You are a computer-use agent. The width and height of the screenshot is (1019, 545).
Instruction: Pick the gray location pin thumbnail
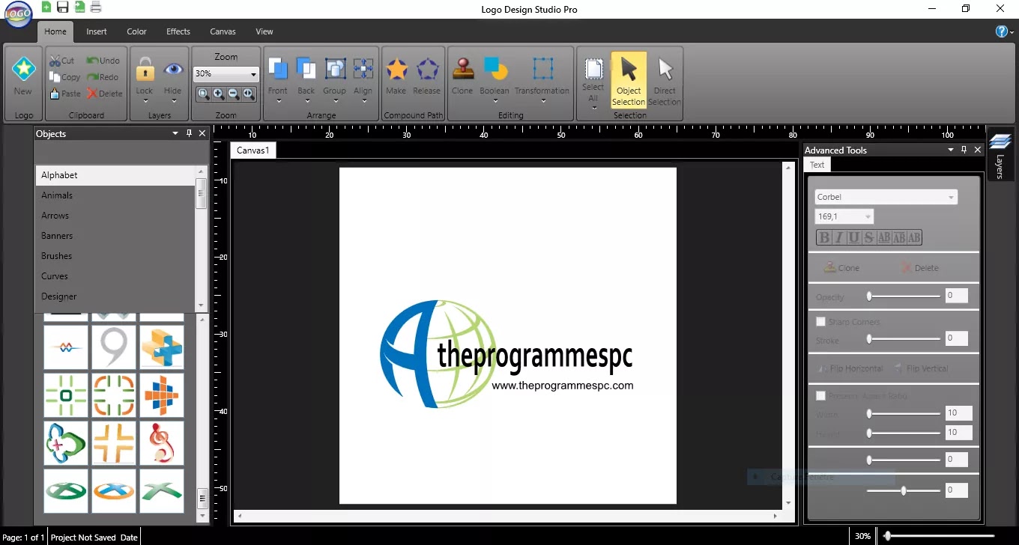[113, 345]
